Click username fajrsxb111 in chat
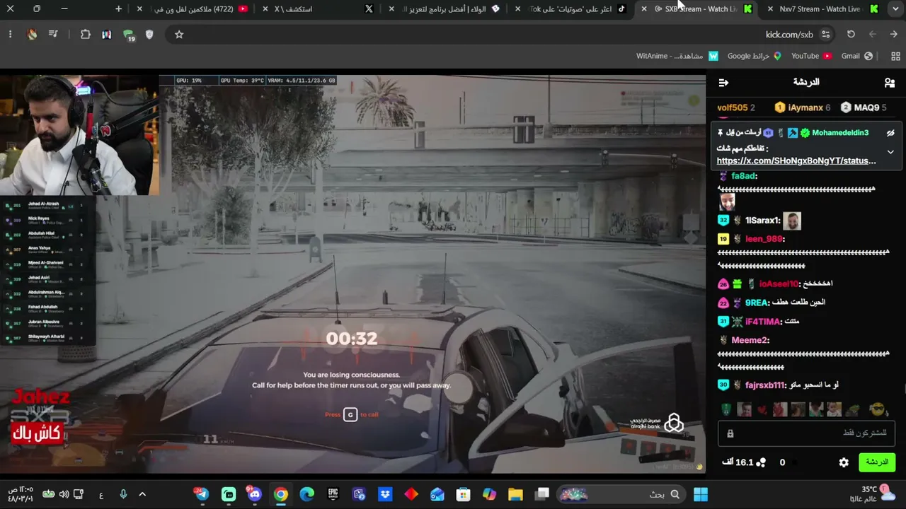 pyautogui.click(x=764, y=385)
